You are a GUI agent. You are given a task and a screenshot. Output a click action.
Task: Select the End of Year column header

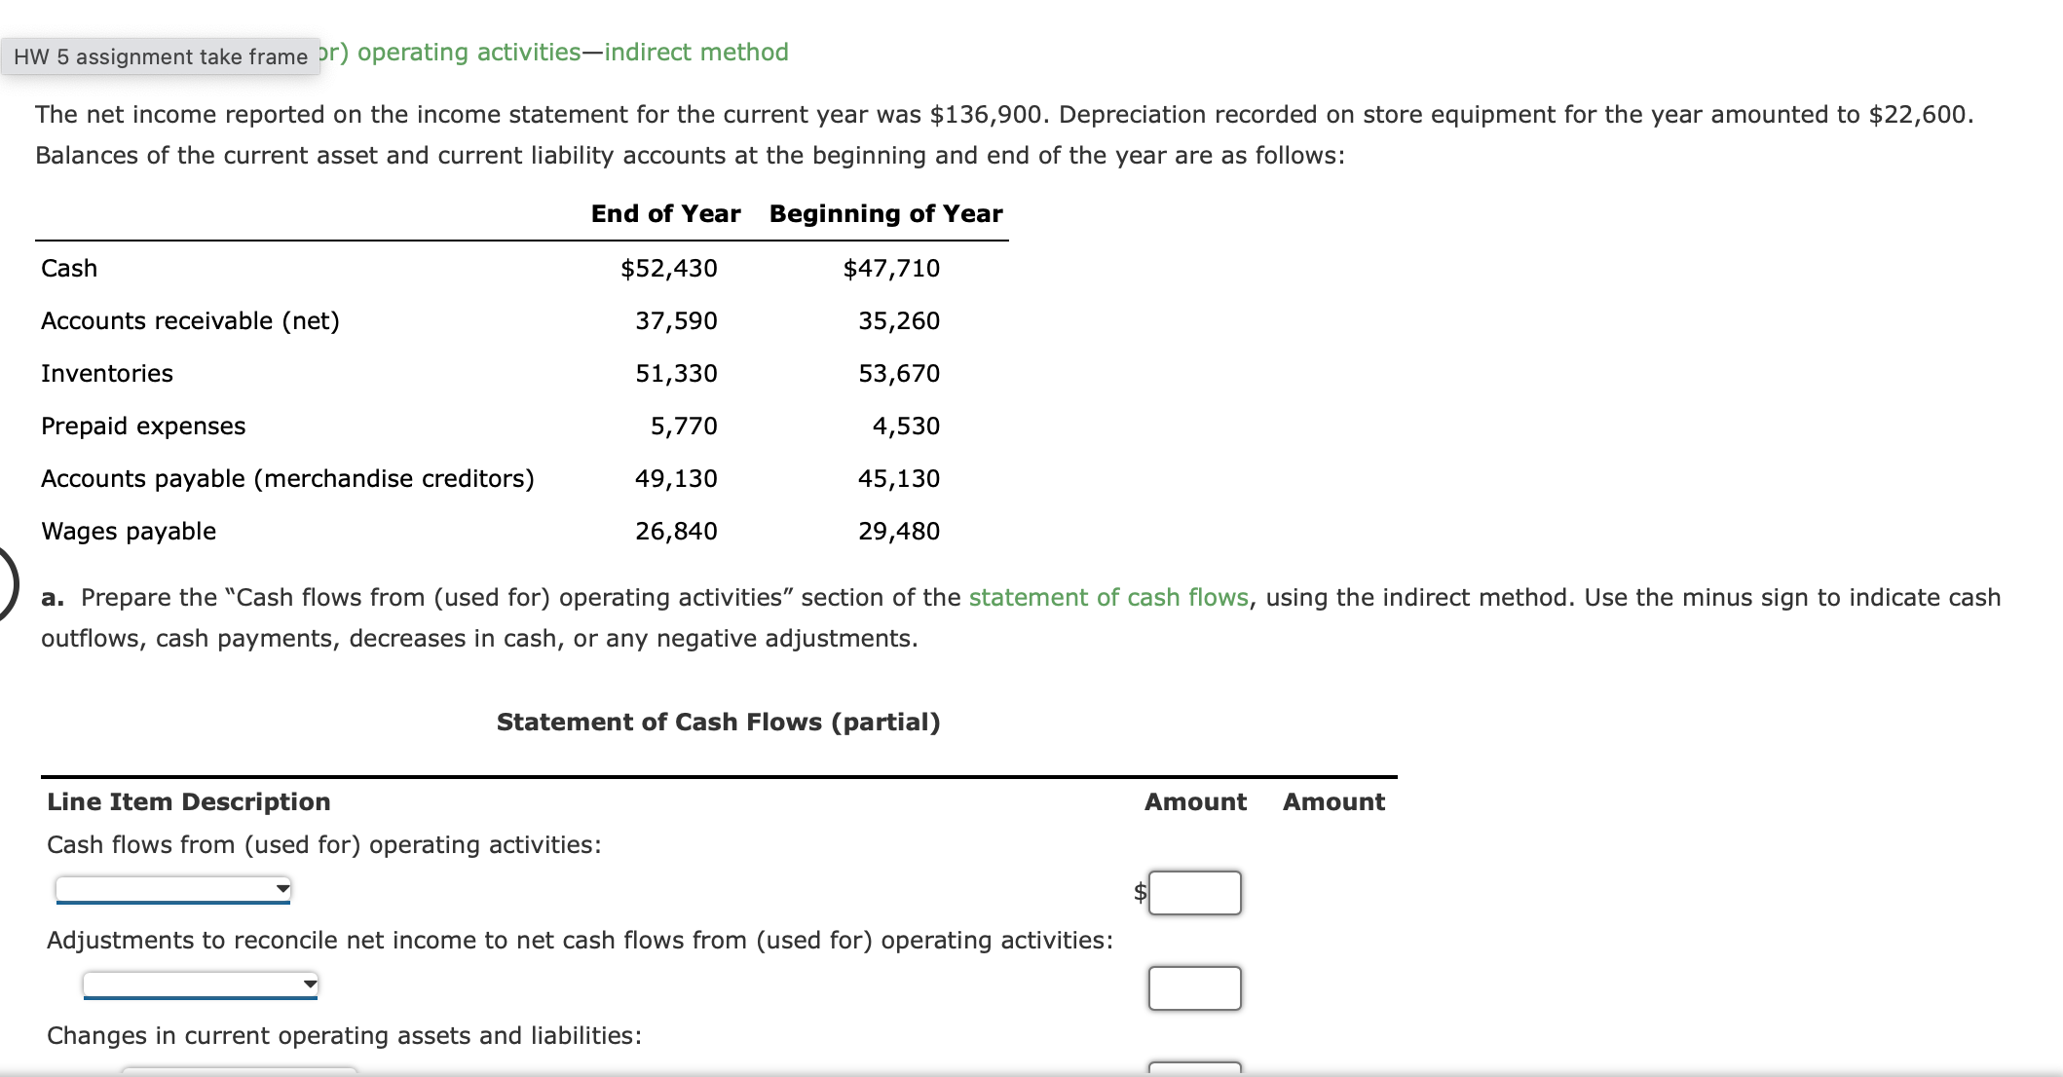[x=665, y=213]
